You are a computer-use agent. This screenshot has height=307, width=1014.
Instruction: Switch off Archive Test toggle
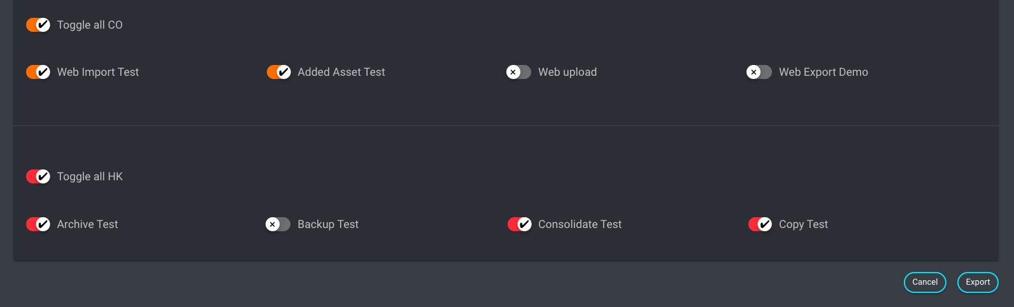click(38, 224)
